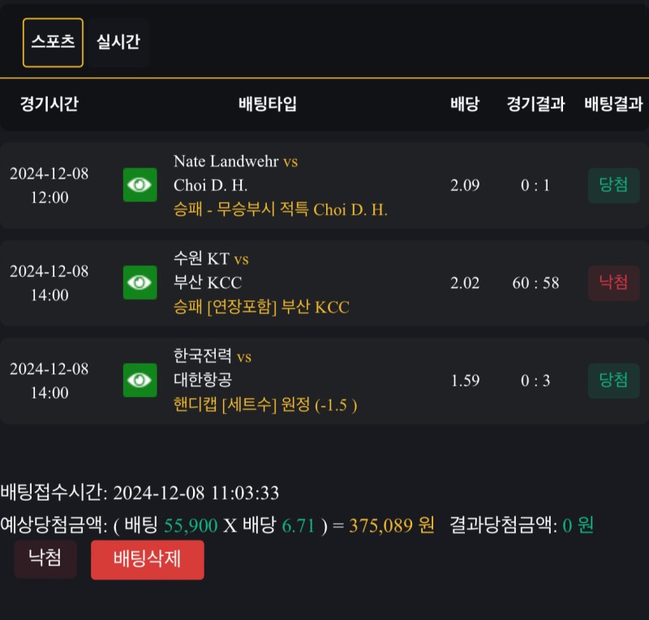Click 당첨 badge for Choi D. H. bet
This screenshot has width=649, height=620.
[x=613, y=185]
